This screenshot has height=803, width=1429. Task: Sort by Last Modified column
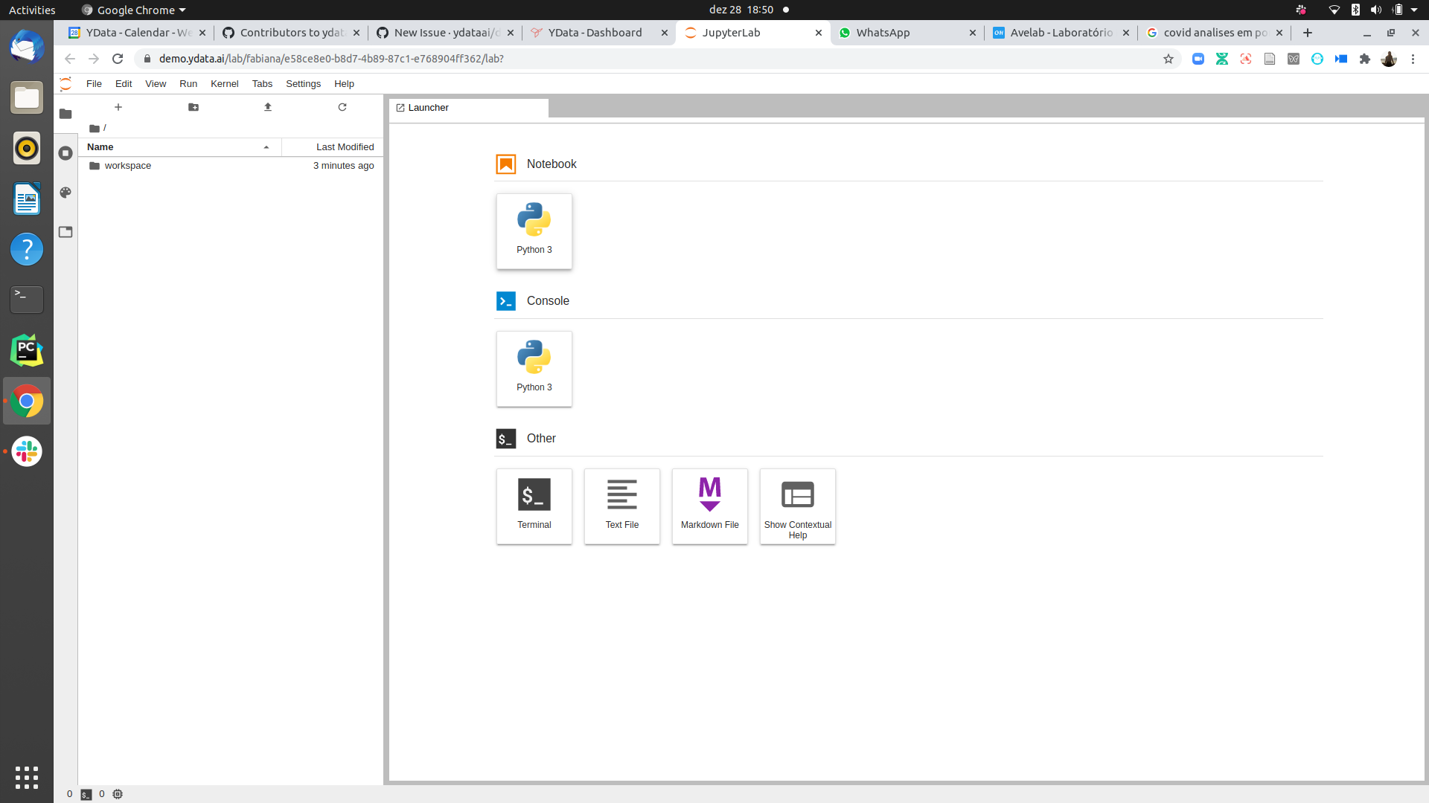coord(344,147)
